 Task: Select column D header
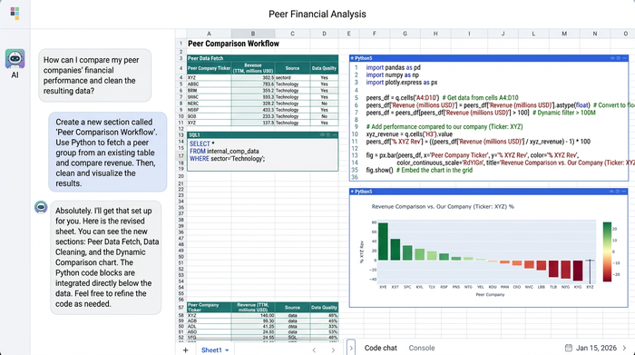324,34
